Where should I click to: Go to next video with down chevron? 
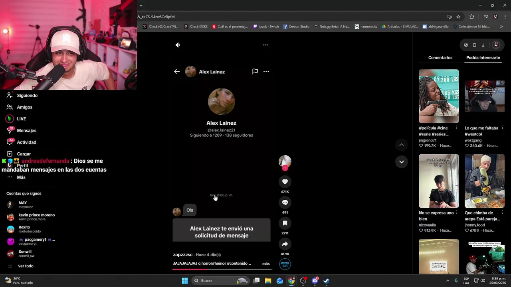click(x=402, y=162)
